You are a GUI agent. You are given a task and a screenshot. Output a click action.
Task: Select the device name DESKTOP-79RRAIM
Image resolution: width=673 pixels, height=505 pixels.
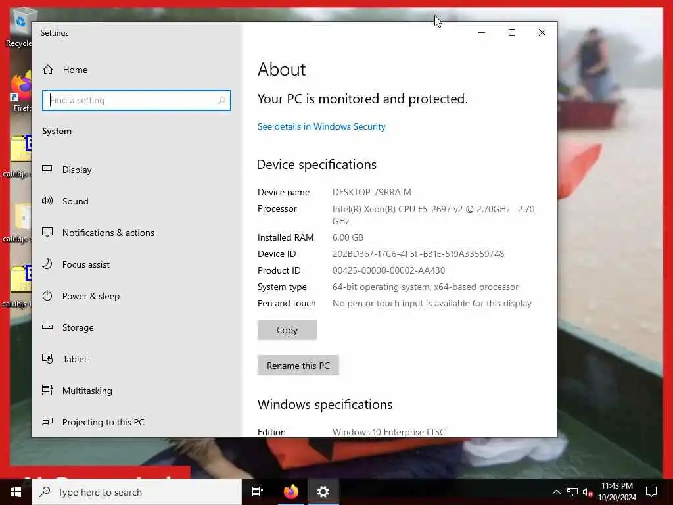pos(372,192)
